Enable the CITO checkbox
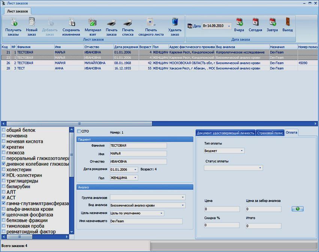 (x=79, y=131)
